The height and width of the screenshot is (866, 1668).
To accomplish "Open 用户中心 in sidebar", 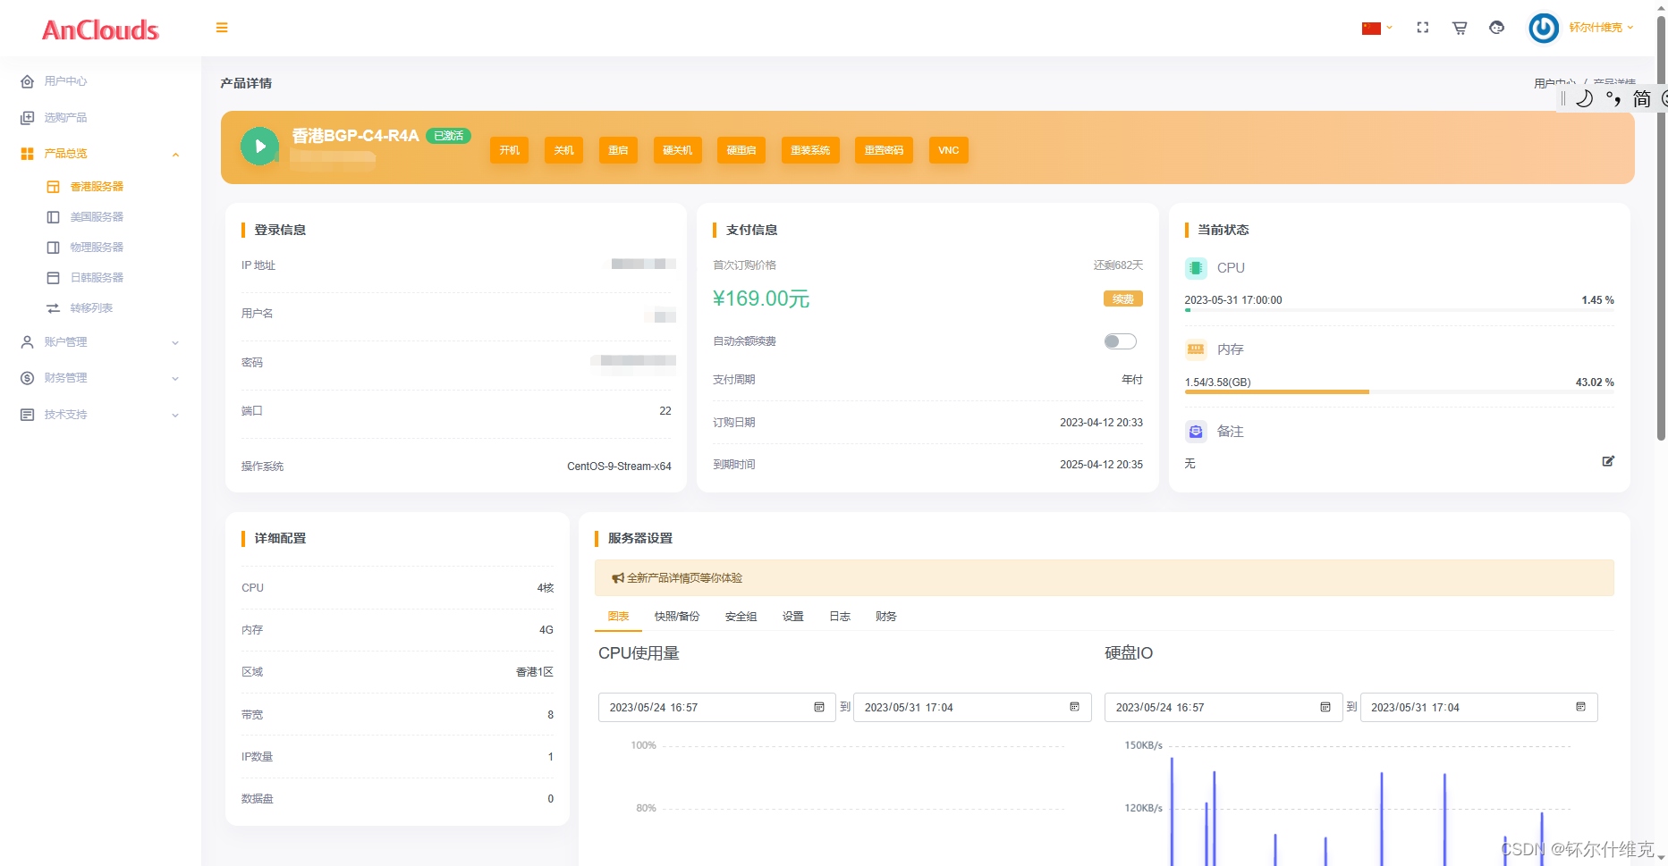I will point(65,81).
